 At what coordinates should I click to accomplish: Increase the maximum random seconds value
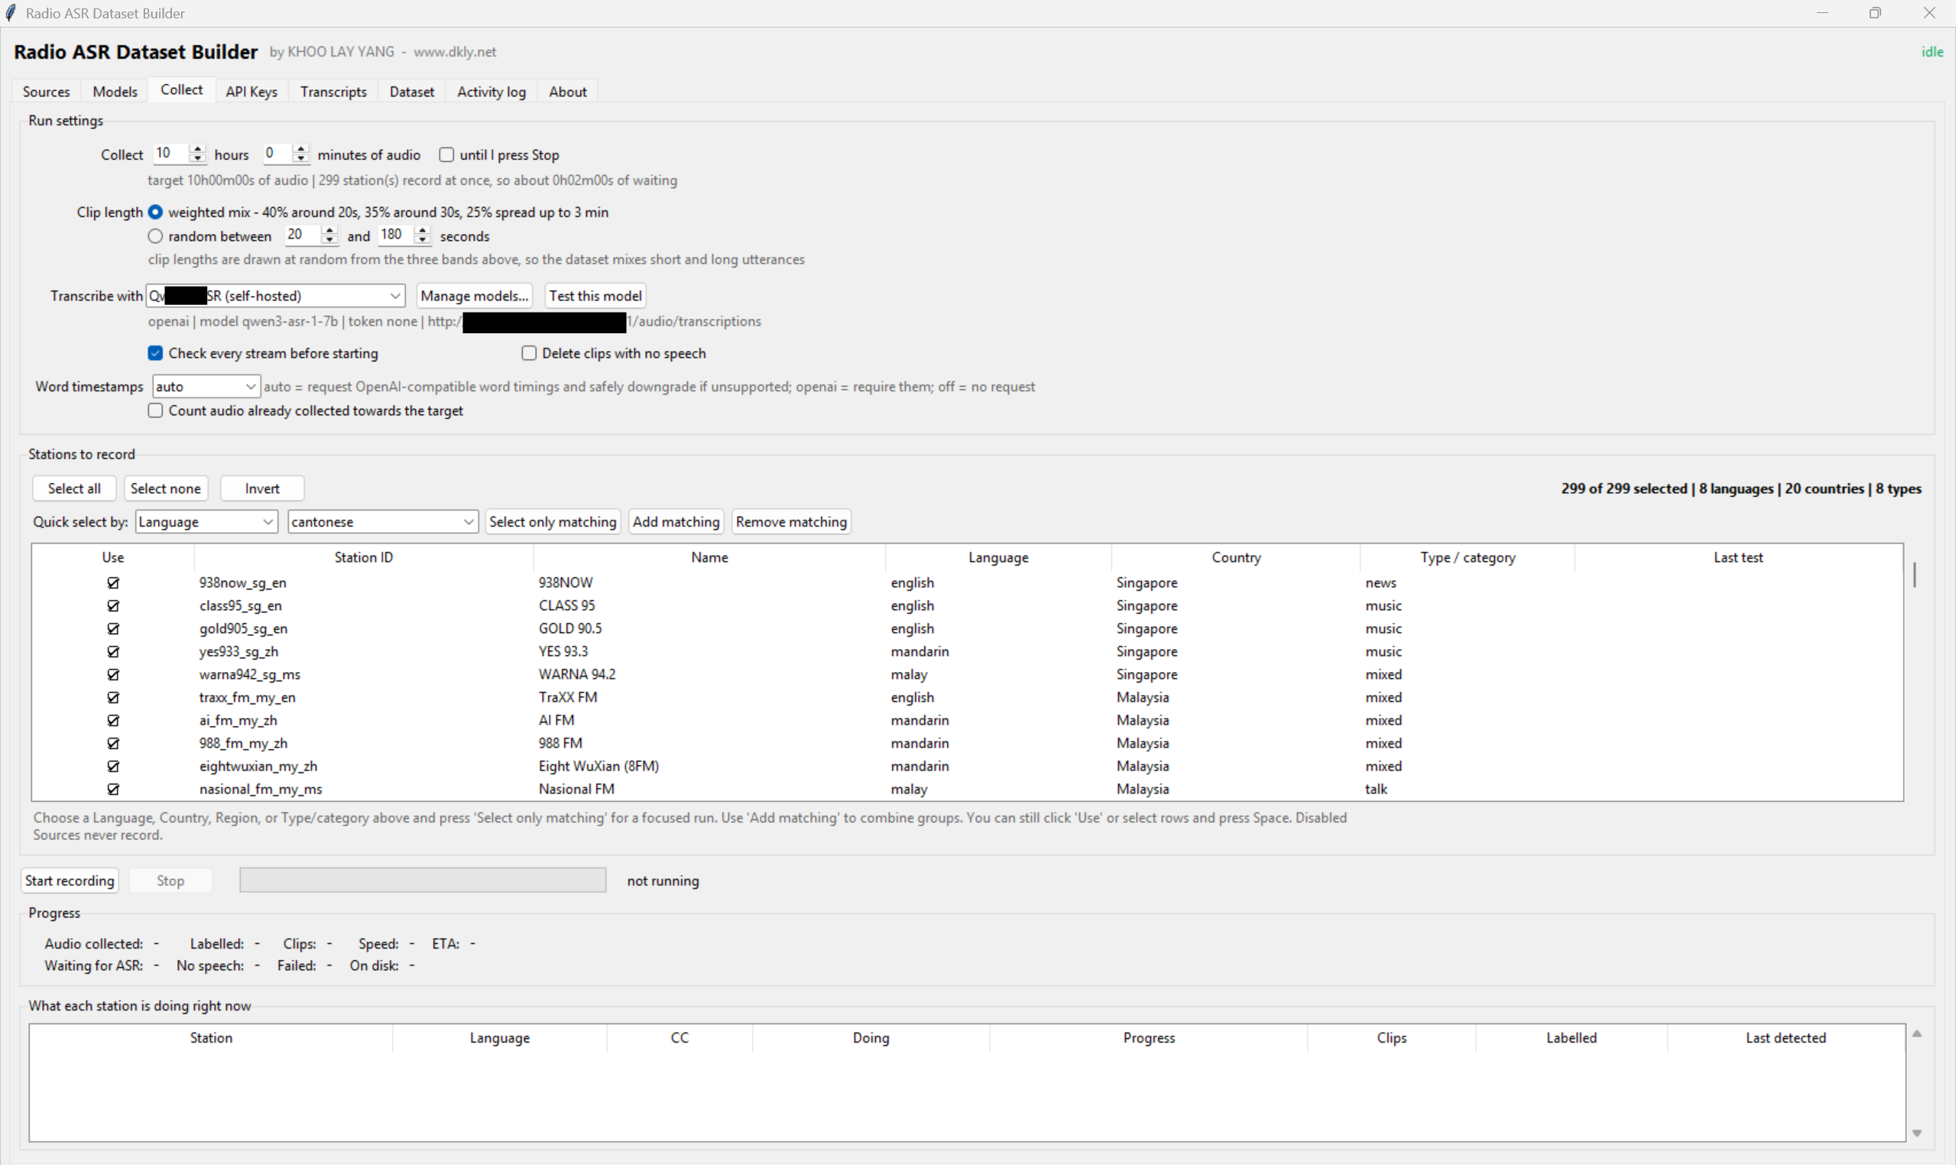point(422,230)
